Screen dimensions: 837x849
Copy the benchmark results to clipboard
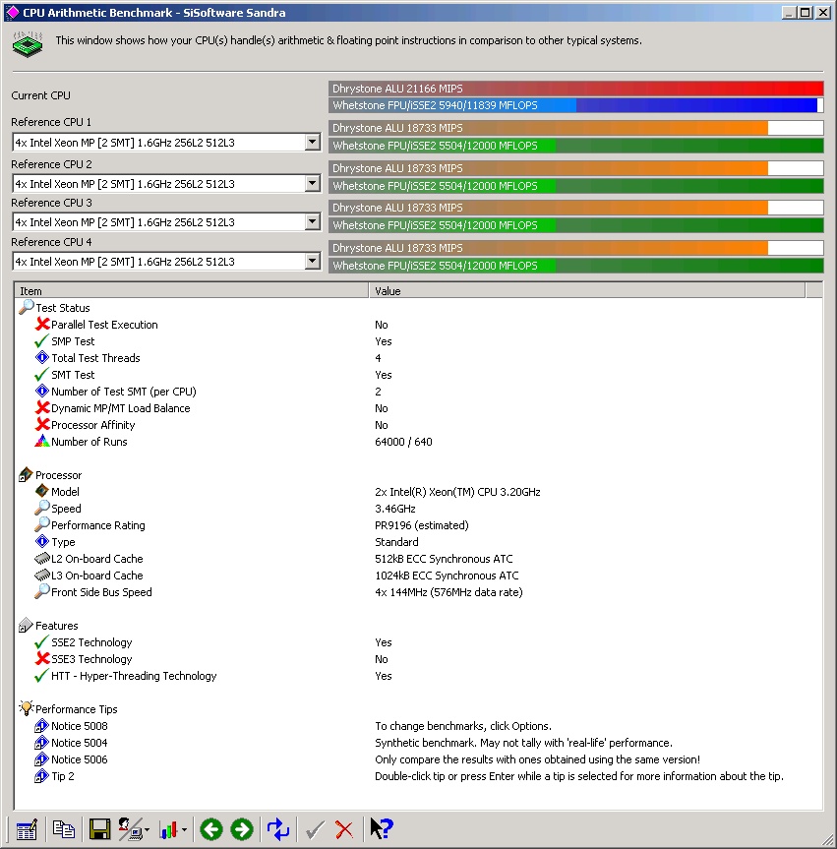pos(63,829)
